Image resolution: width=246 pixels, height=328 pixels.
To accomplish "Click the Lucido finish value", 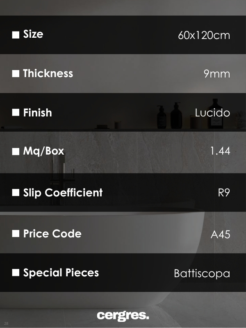I will pyautogui.click(x=212, y=113).
